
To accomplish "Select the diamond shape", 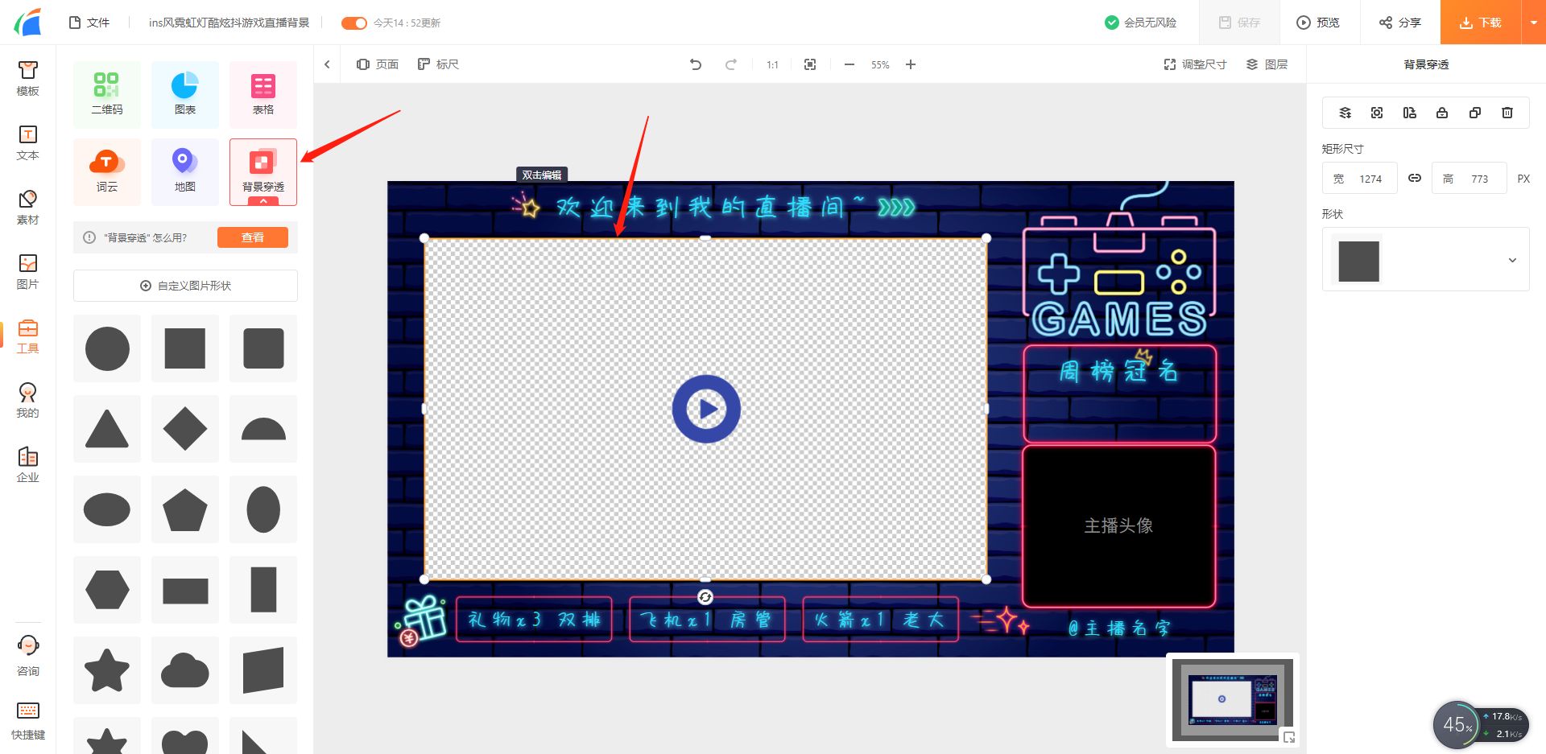I will (x=185, y=429).
